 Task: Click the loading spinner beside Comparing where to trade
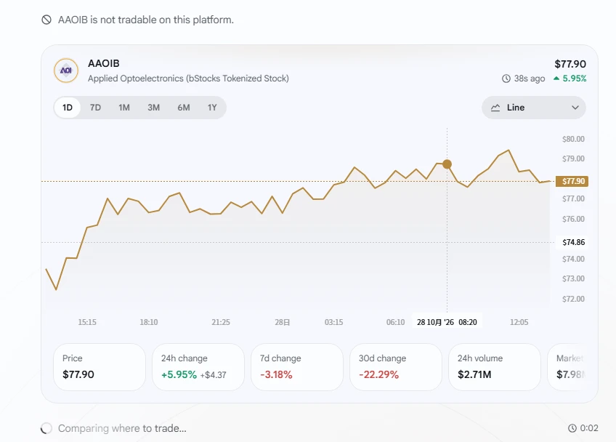46,428
